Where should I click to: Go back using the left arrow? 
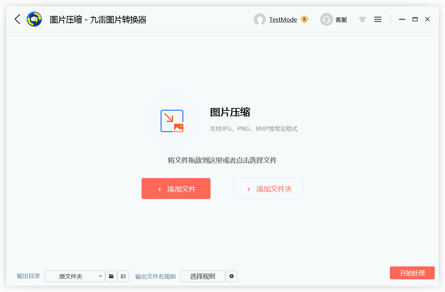pyautogui.click(x=17, y=19)
